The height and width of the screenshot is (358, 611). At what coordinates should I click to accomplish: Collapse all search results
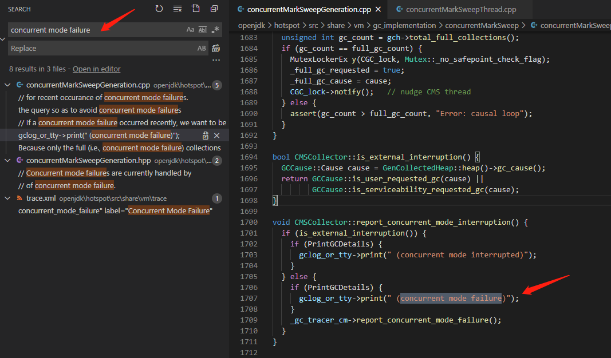point(214,9)
